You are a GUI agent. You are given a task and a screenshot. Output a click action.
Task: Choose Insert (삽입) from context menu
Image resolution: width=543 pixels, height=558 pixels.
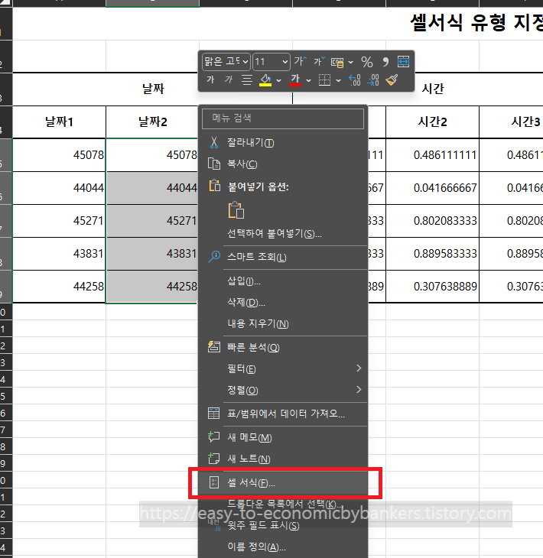(283, 281)
